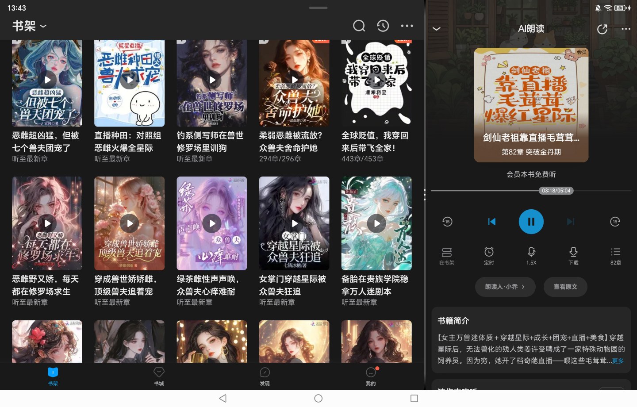The height and width of the screenshot is (407, 637).
Task: Tap the 会员 badge on cover
Action: (581, 52)
